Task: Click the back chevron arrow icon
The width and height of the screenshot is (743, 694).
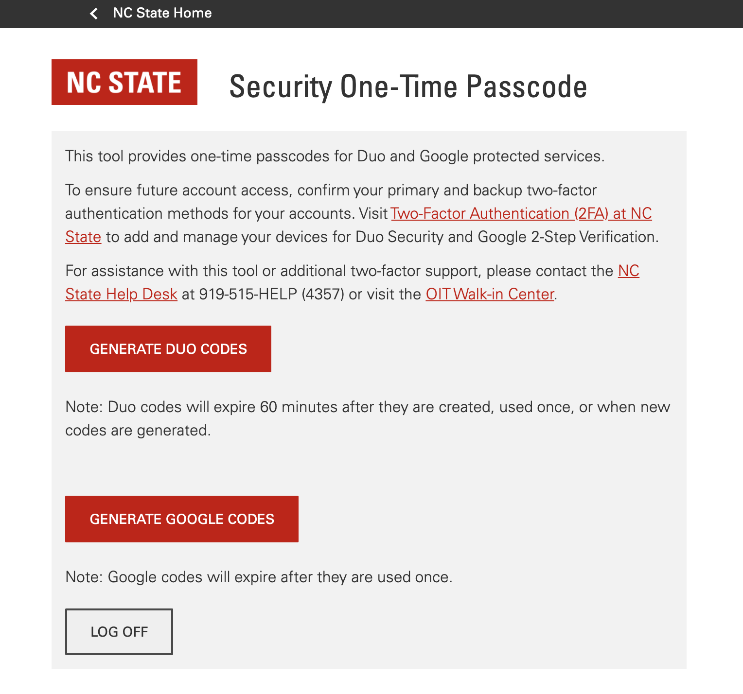Action: tap(94, 14)
